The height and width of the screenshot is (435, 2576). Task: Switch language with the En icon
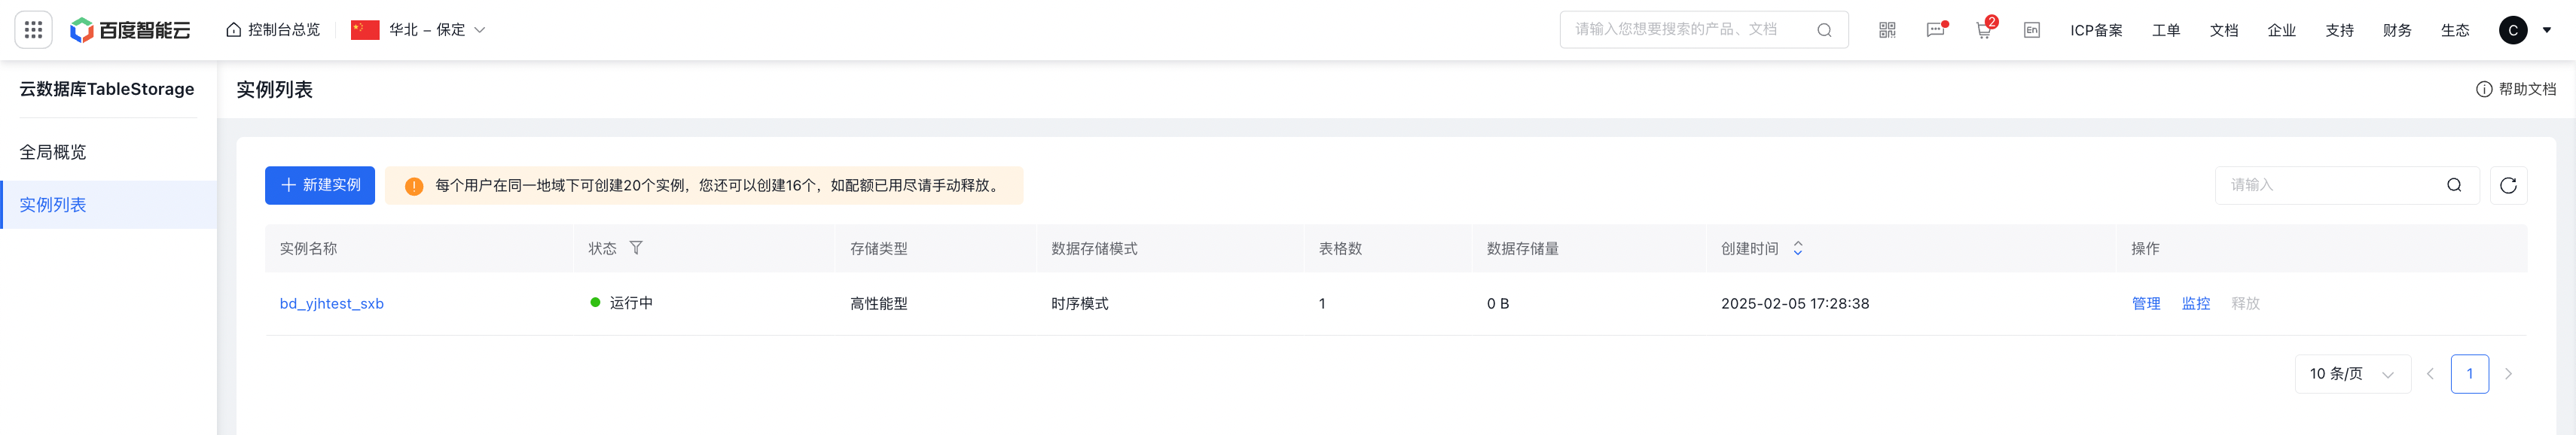pyautogui.click(x=2032, y=30)
